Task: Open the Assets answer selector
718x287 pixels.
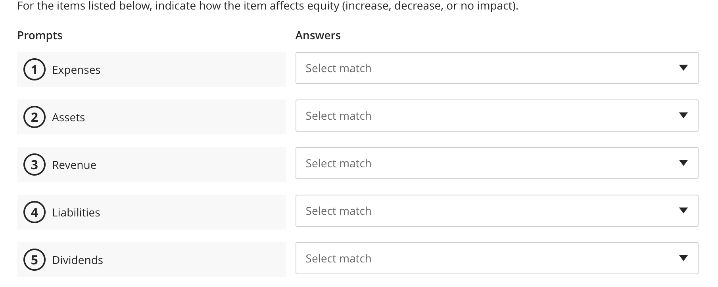Action: point(497,115)
